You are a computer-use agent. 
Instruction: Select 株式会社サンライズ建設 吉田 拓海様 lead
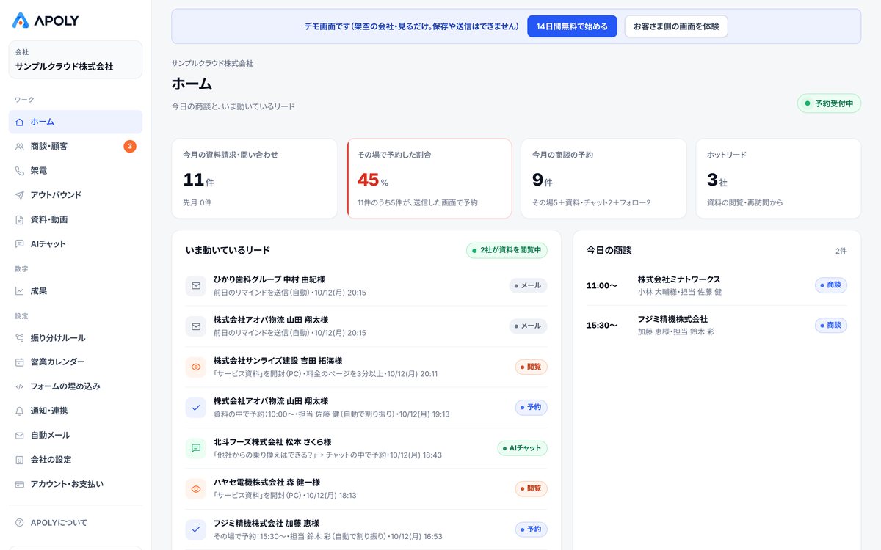366,367
